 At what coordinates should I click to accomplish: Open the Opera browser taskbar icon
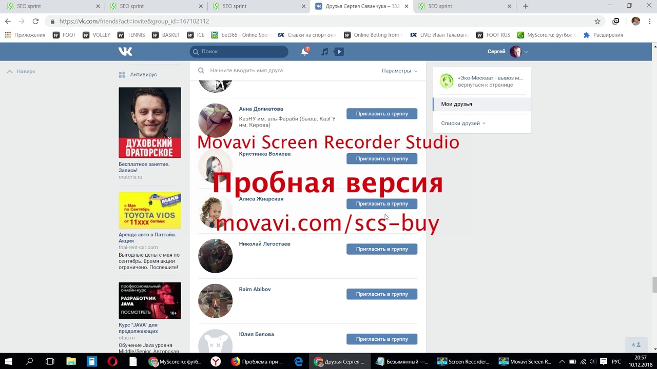coord(112,361)
